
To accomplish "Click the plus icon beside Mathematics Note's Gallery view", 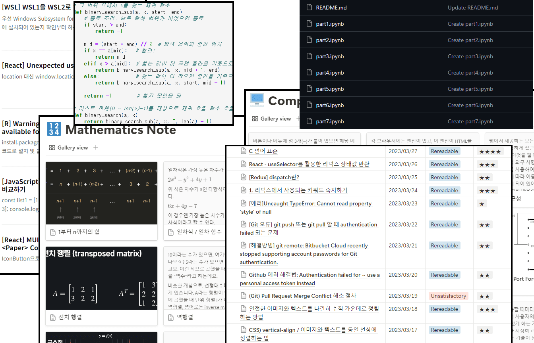I will (x=95, y=148).
